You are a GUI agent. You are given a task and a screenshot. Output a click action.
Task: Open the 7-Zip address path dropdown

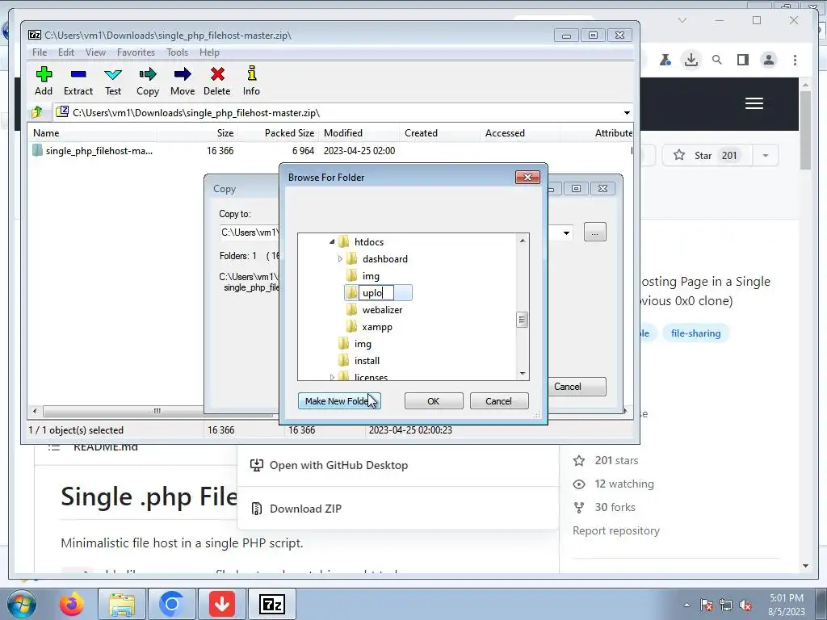point(627,113)
